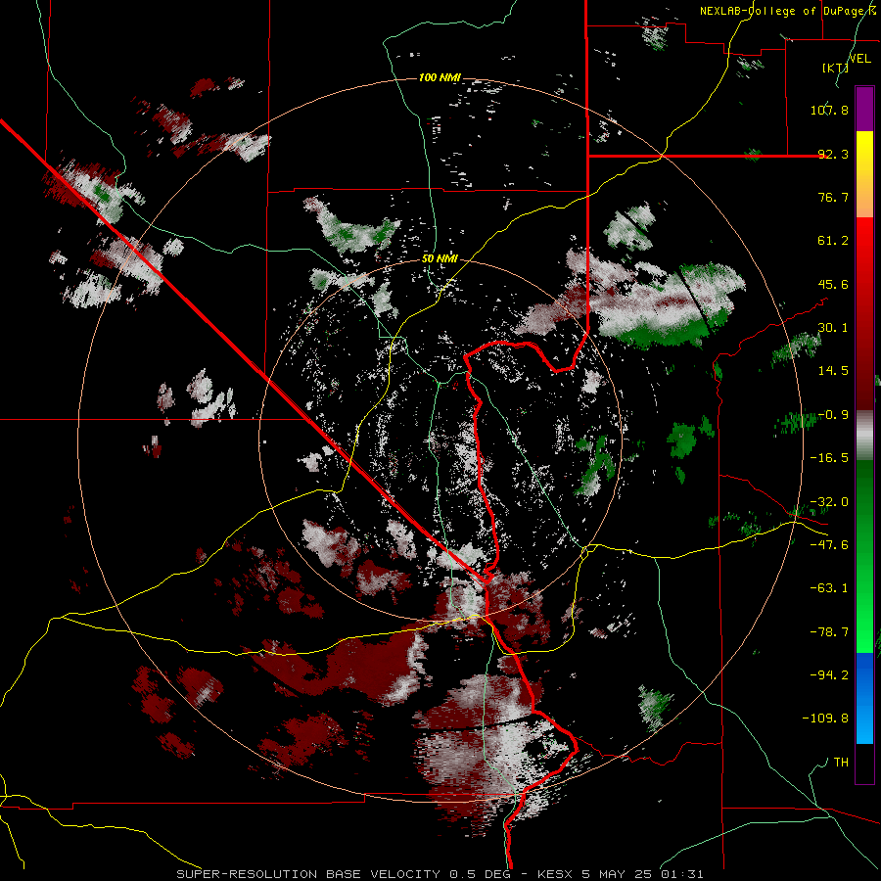Click the Super-Resolution Base Velocity caption text
881x881 pixels.
(440, 874)
